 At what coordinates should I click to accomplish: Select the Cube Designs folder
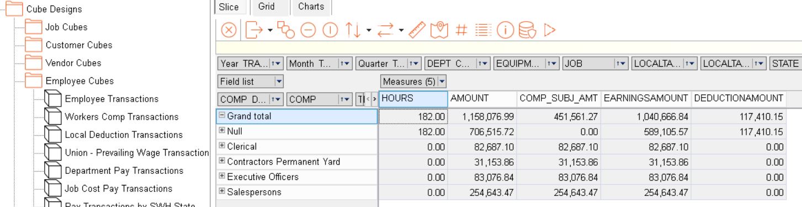(x=54, y=9)
